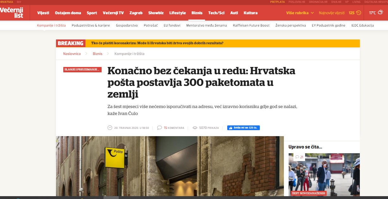The width and height of the screenshot is (388, 199).
Task: Open the Biznis menu section
Action: (x=197, y=13)
